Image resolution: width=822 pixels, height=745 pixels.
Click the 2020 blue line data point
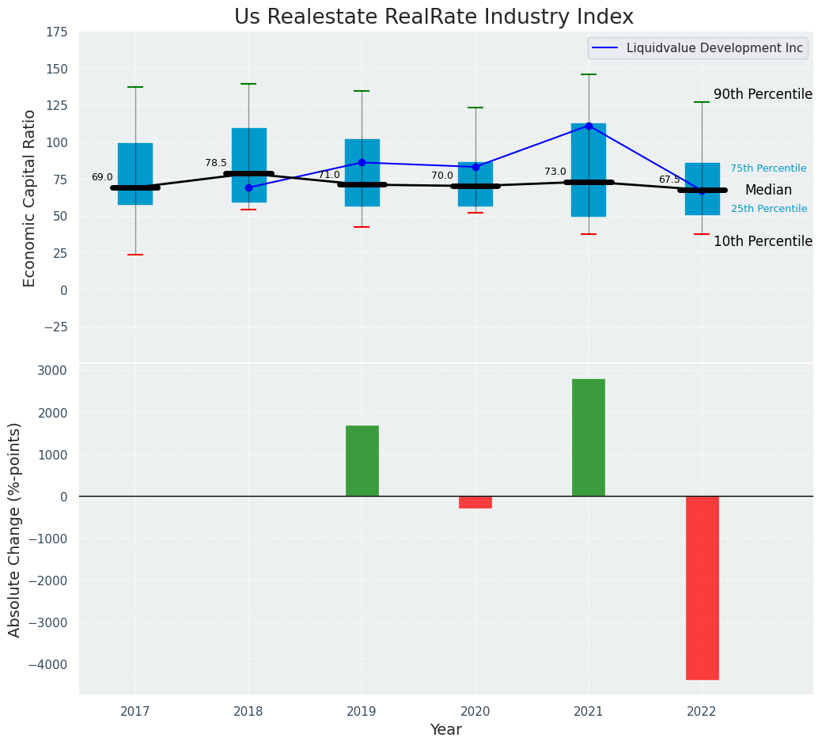coord(475,167)
